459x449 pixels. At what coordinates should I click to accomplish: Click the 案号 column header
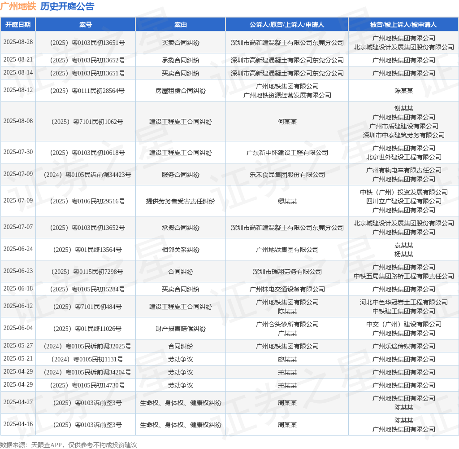point(86,25)
